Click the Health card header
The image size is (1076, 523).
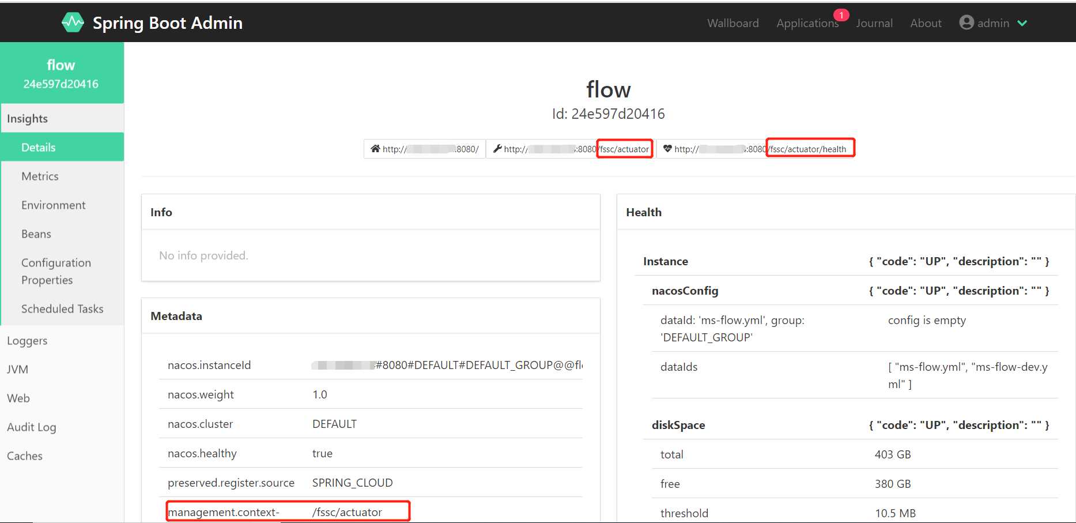click(846, 212)
